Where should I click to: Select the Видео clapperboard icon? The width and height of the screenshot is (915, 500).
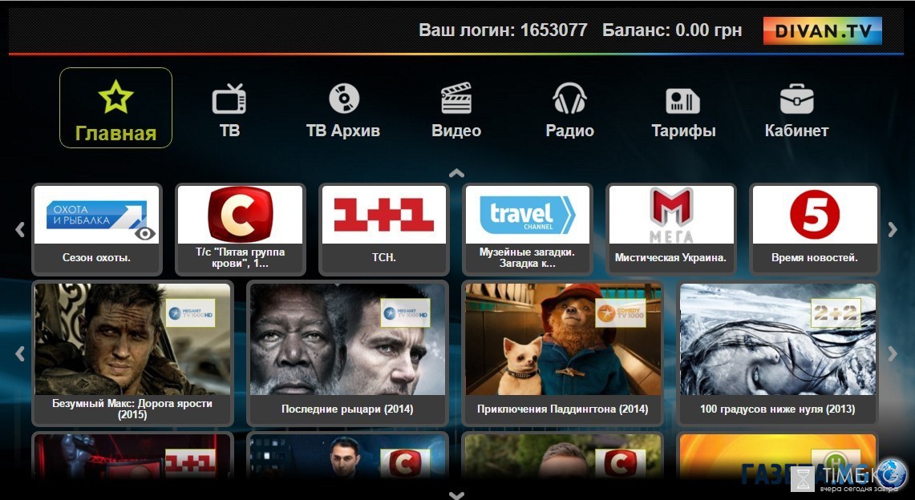click(x=456, y=99)
